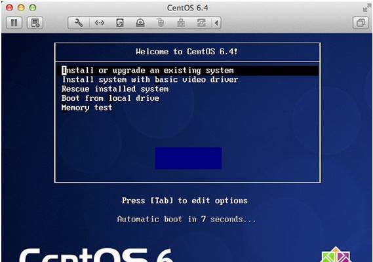Viewport: 373px width, 262px height.
Task: Click the Welcome to CentOS 6.4 header
Action: coord(187,52)
